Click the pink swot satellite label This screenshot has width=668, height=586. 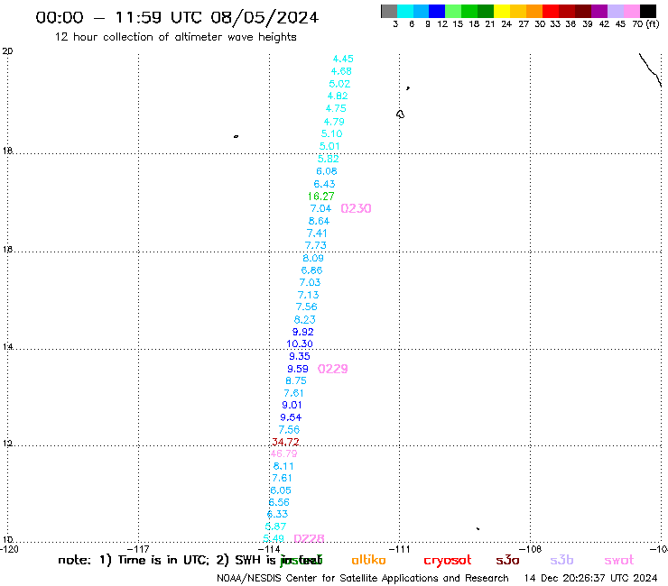point(619,561)
